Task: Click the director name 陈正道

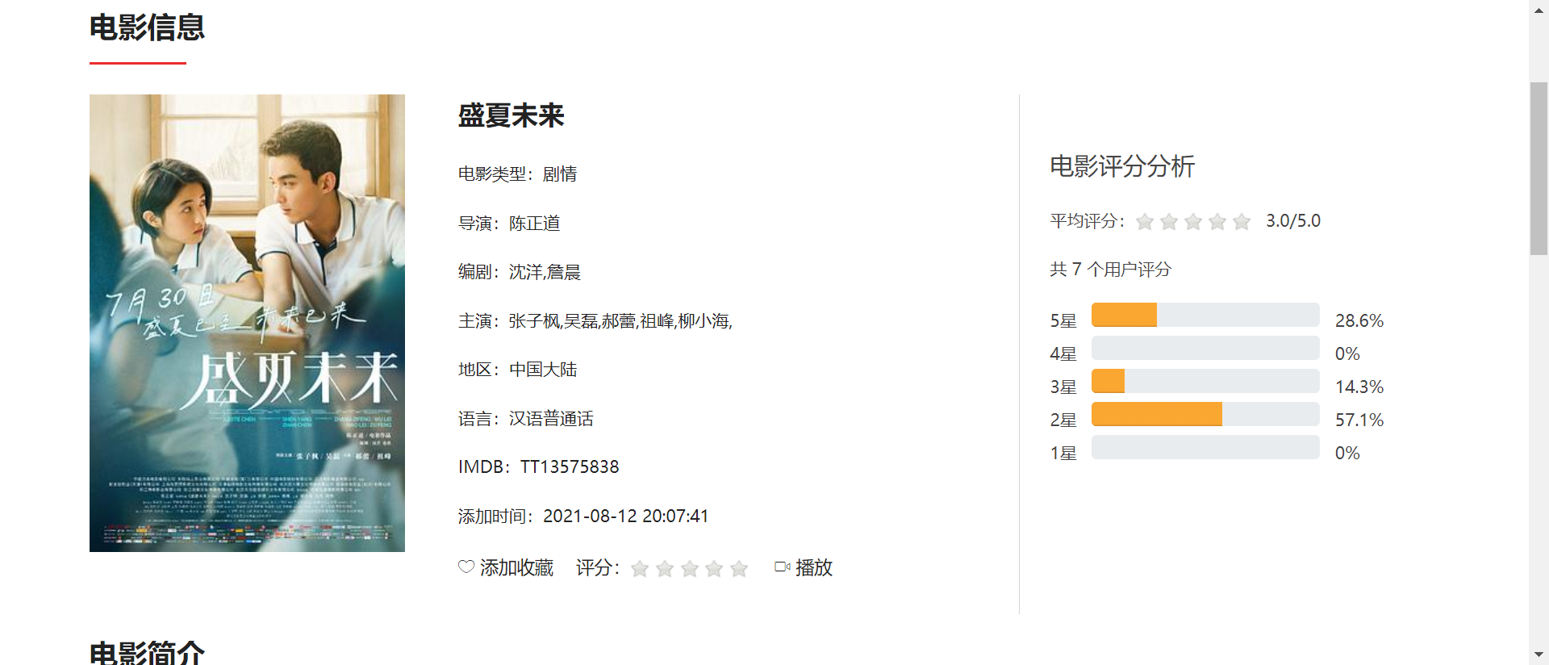Action: pos(534,224)
